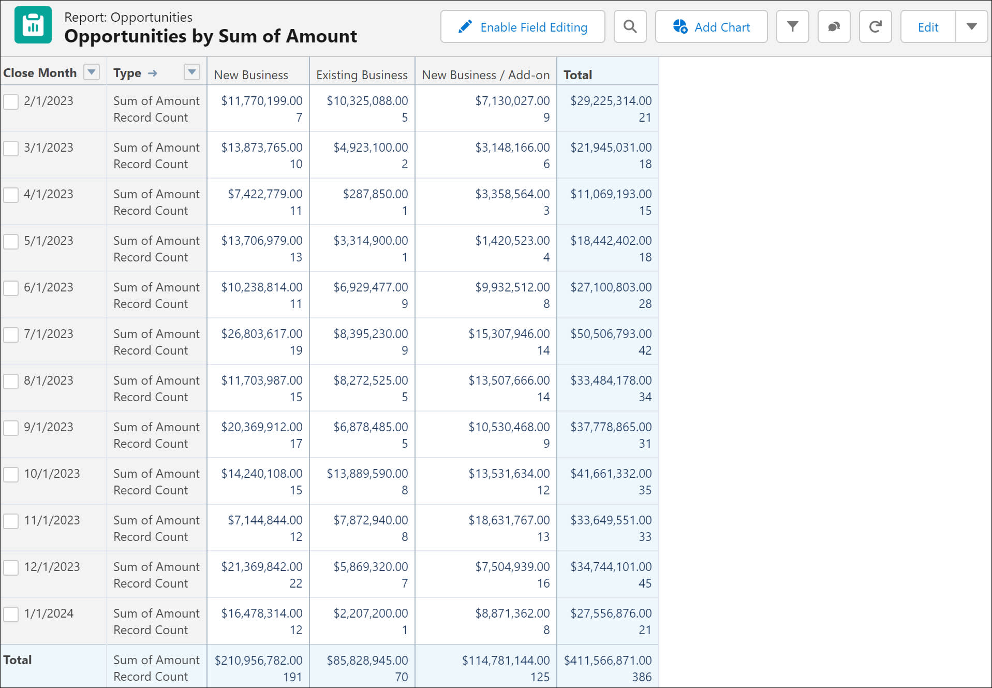
Task: Click the Enable Field Editing button
Action: pos(523,26)
